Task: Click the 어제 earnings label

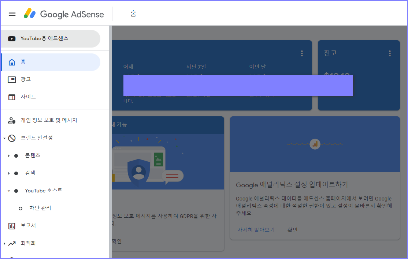Action: 128,67
